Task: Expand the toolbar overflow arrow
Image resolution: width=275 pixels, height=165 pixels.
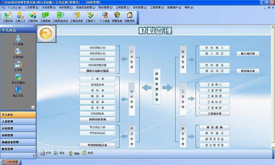Action: tap(138, 23)
